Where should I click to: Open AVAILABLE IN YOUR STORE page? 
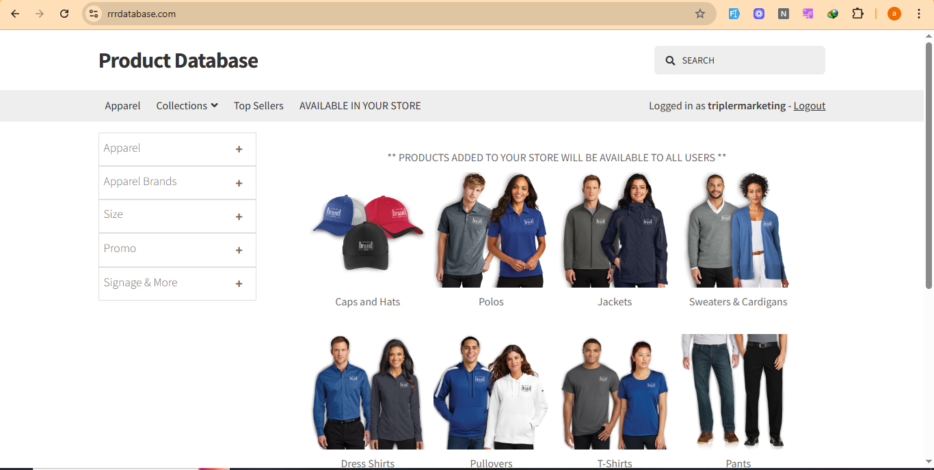click(360, 106)
